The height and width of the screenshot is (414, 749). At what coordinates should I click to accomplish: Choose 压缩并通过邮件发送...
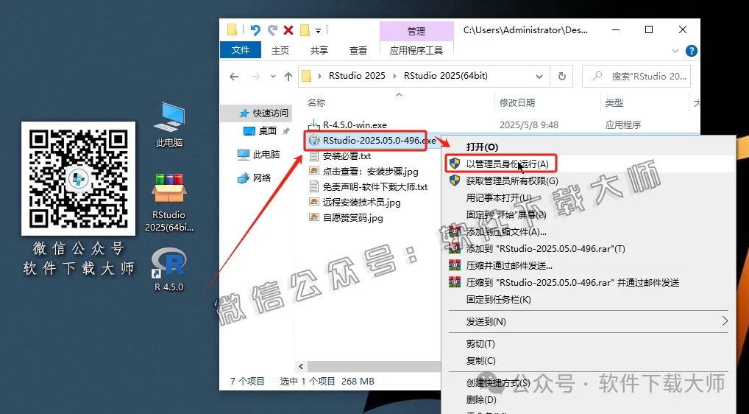[509, 266]
